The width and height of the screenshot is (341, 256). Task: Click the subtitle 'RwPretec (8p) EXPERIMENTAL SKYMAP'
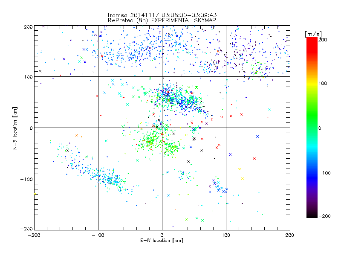click(162, 20)
